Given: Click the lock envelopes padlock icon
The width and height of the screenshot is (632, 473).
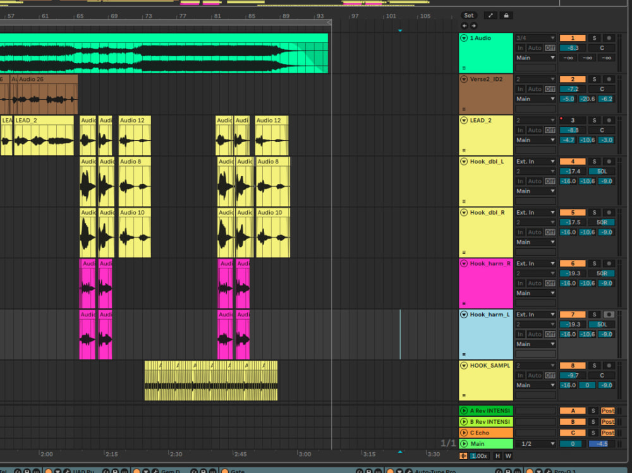Looking at the screenshot, I should click(x=506, y=15).
